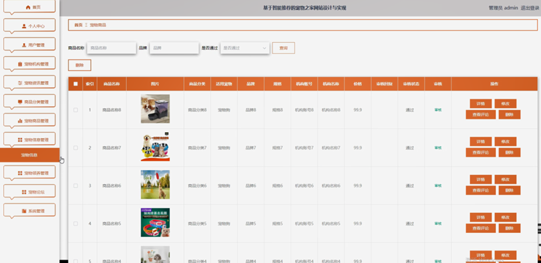Open the product image of 商品名称7
This screenshot has height=263, width=541.
[155, 147]
